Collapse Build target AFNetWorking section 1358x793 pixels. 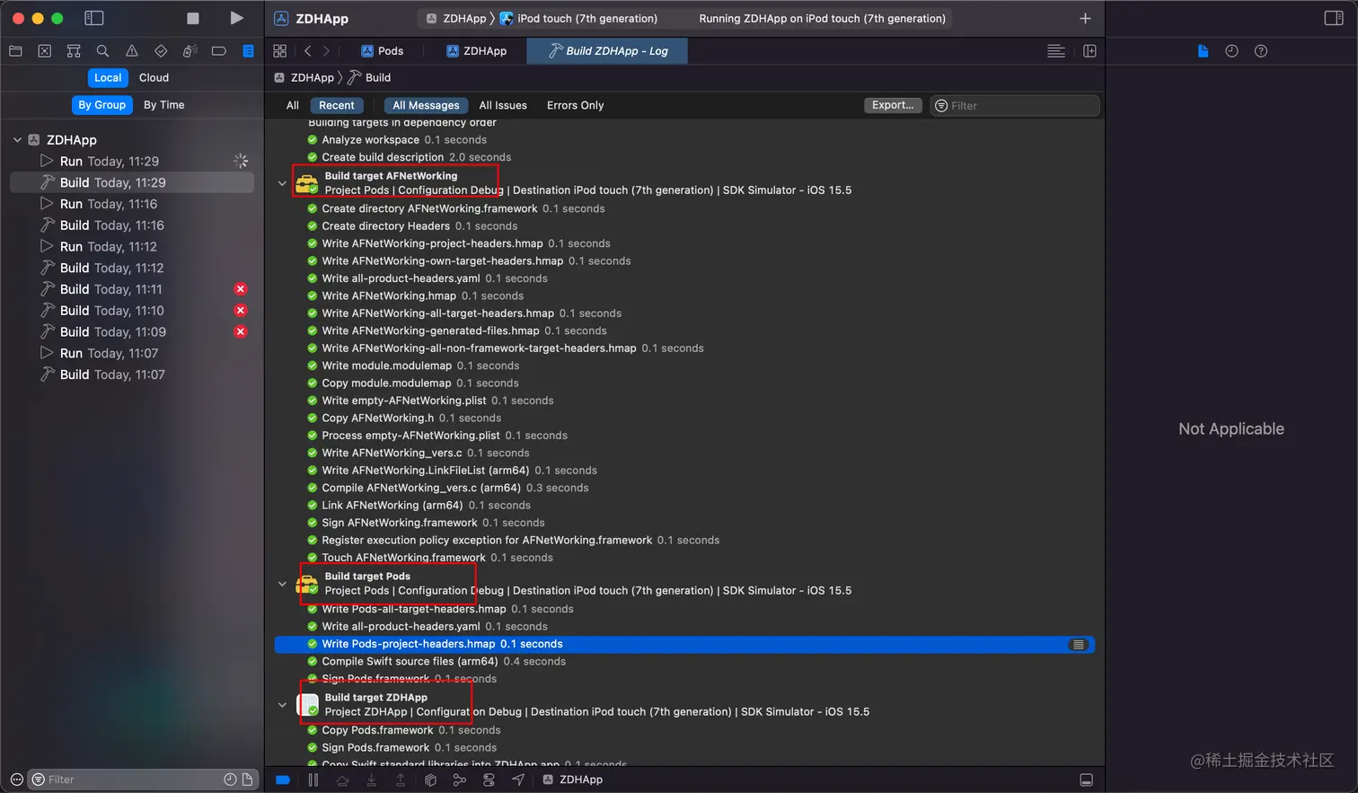(282, 183)
